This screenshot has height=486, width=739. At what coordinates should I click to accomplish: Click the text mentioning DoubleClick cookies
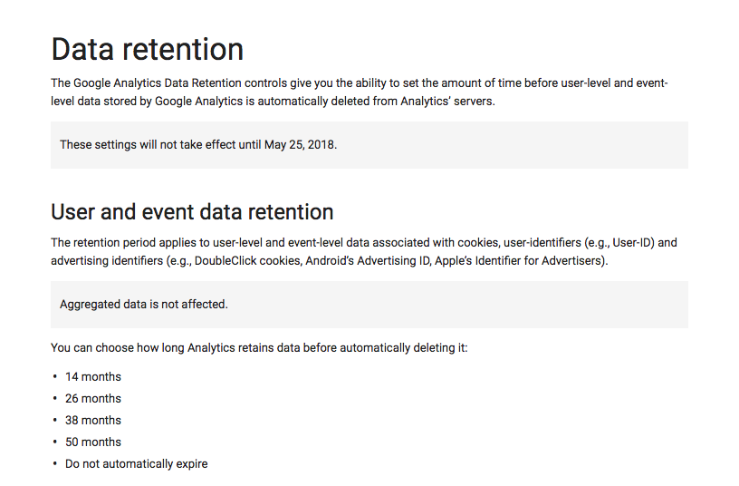coord(247,260)
